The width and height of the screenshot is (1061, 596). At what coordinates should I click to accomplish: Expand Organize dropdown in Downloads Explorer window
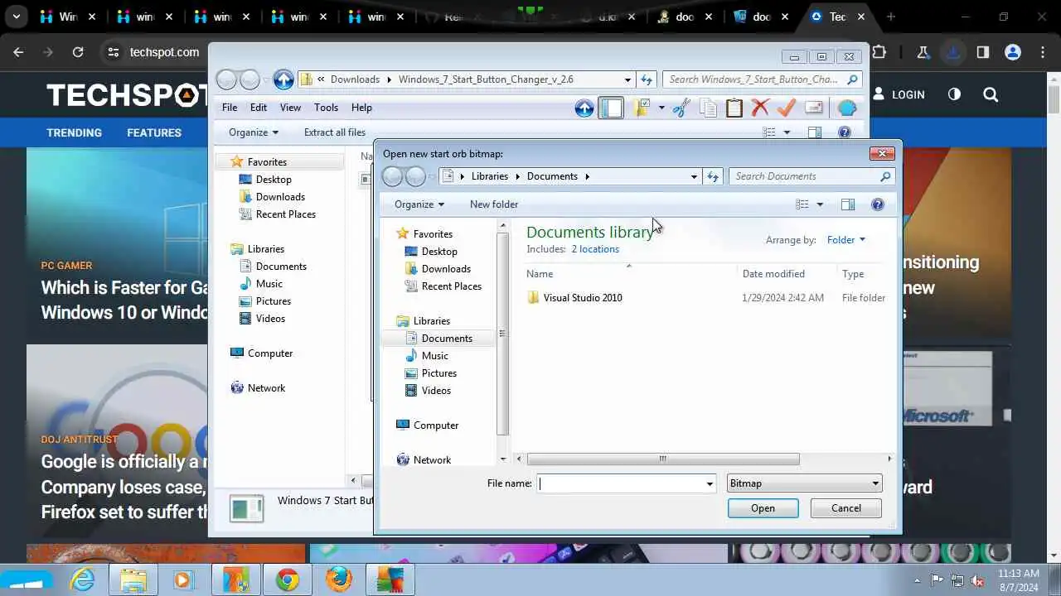254,132
